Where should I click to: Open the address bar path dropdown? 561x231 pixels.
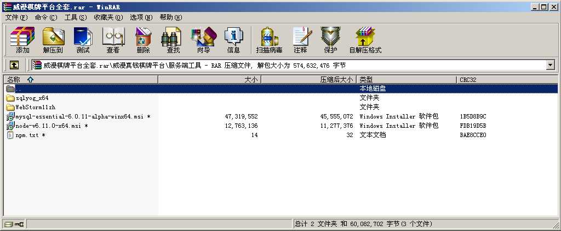[551, 65]
